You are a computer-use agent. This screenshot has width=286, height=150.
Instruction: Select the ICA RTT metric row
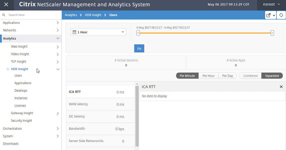click(100, 92)
